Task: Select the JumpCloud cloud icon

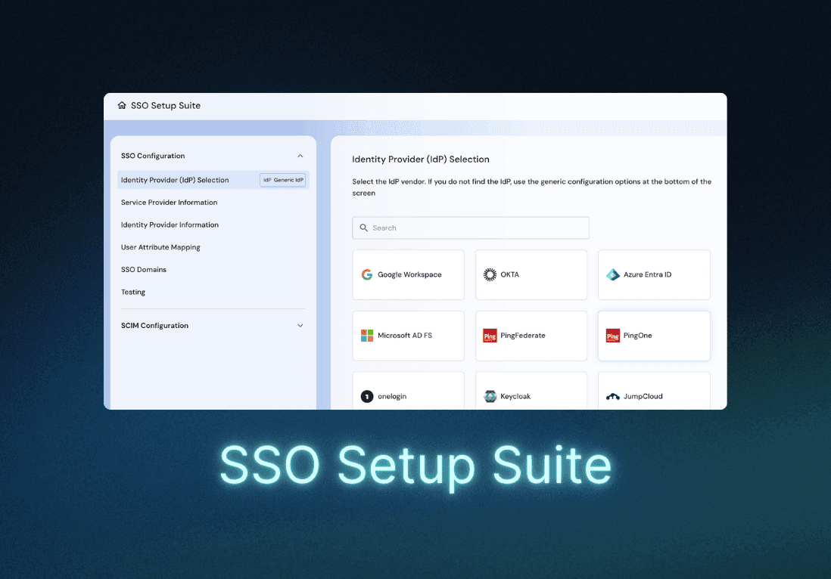Action: tap(612, 395)
